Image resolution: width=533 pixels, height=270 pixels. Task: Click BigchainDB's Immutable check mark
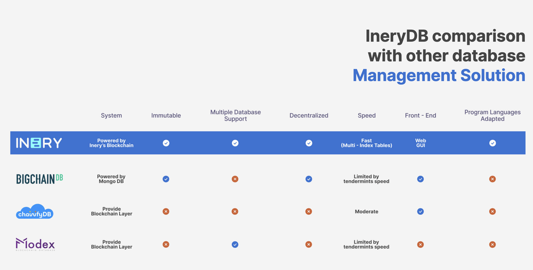point(166,179)
